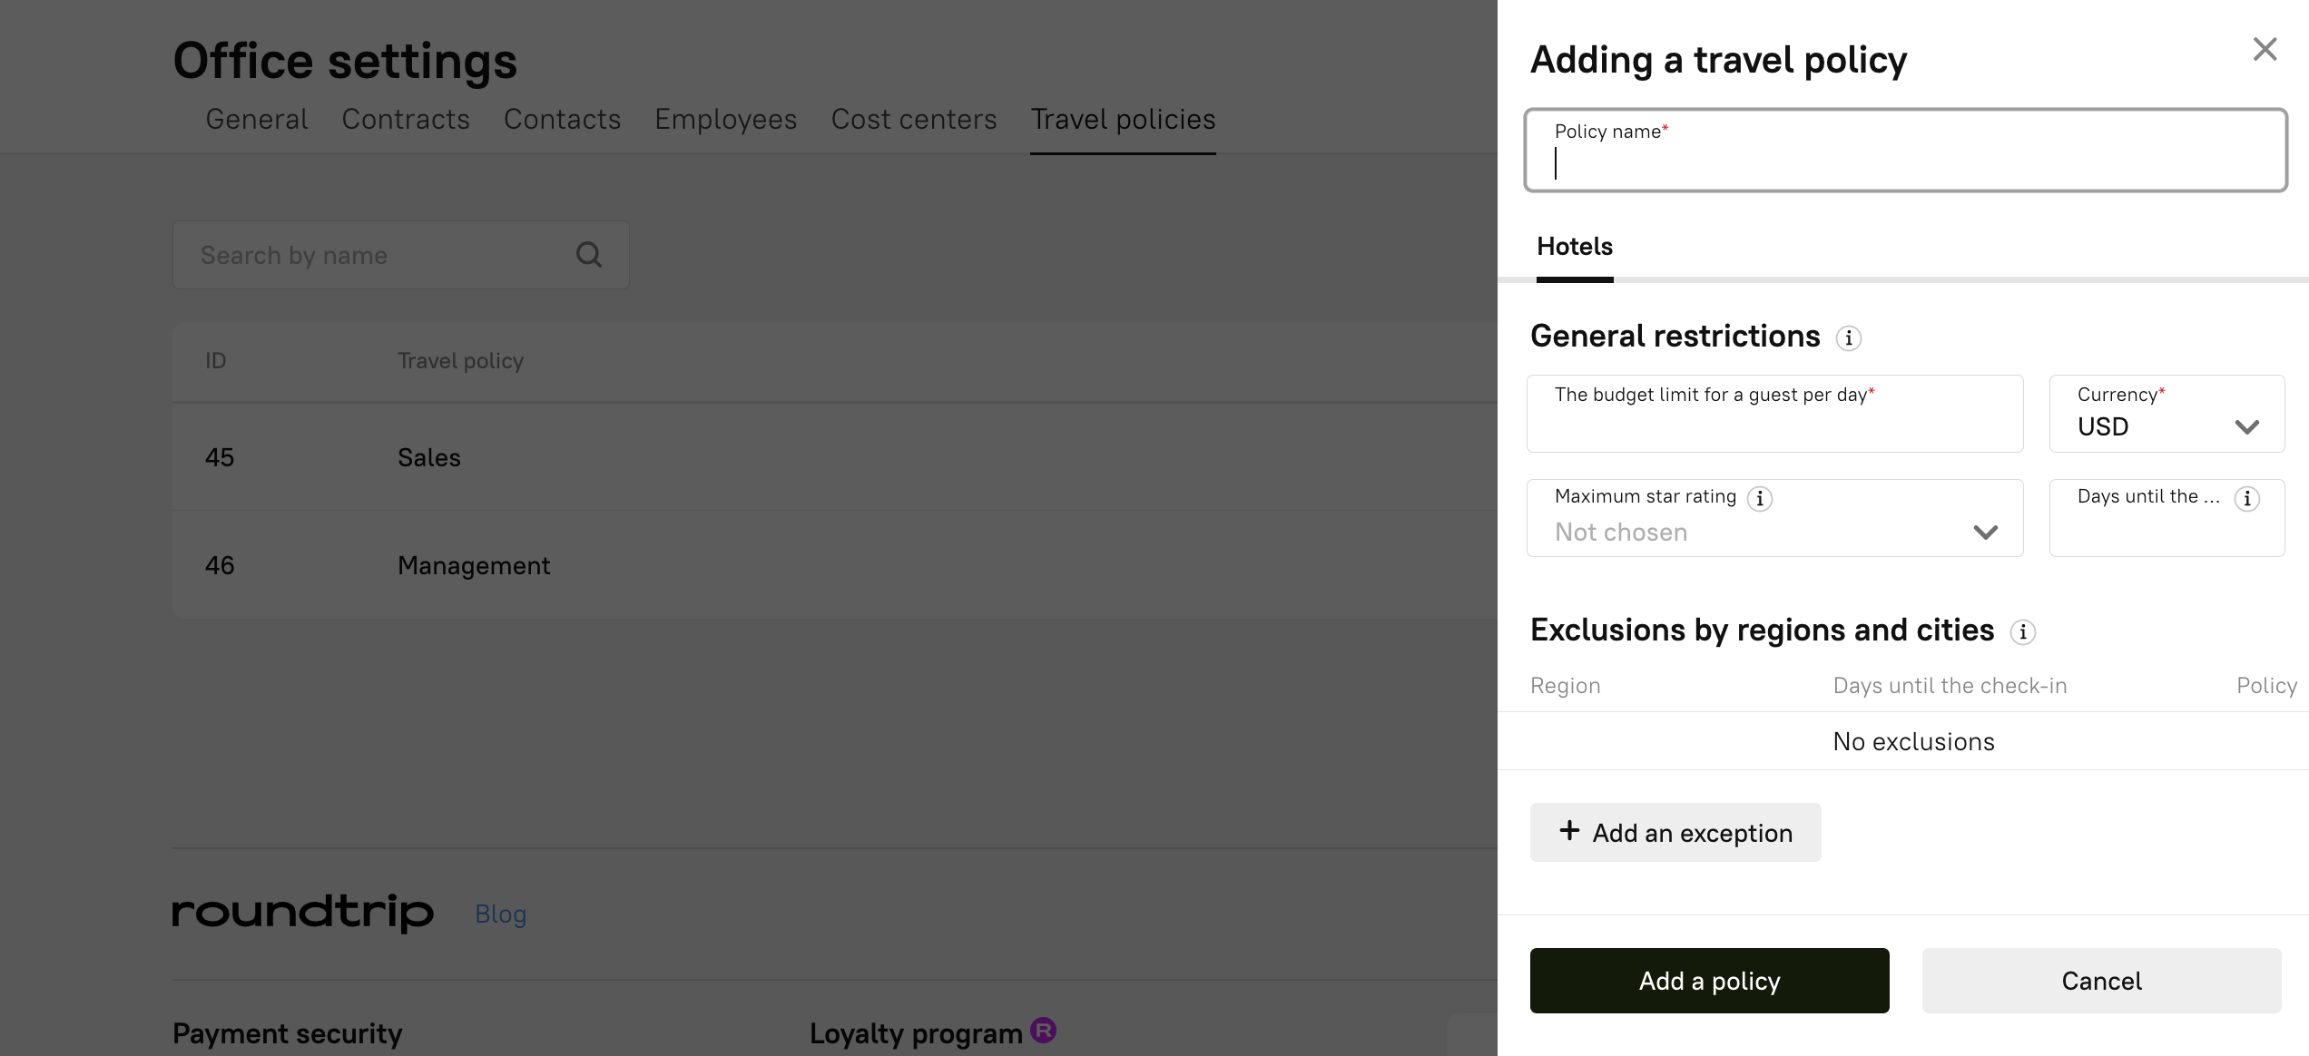Select the Hotels tab
The height and width of the screenshot is (1056, 2309).
(1574, 247)
